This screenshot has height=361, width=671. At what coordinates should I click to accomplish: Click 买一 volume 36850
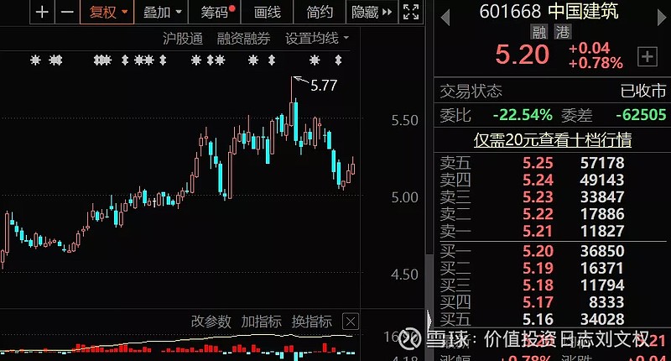click(602, 251)
